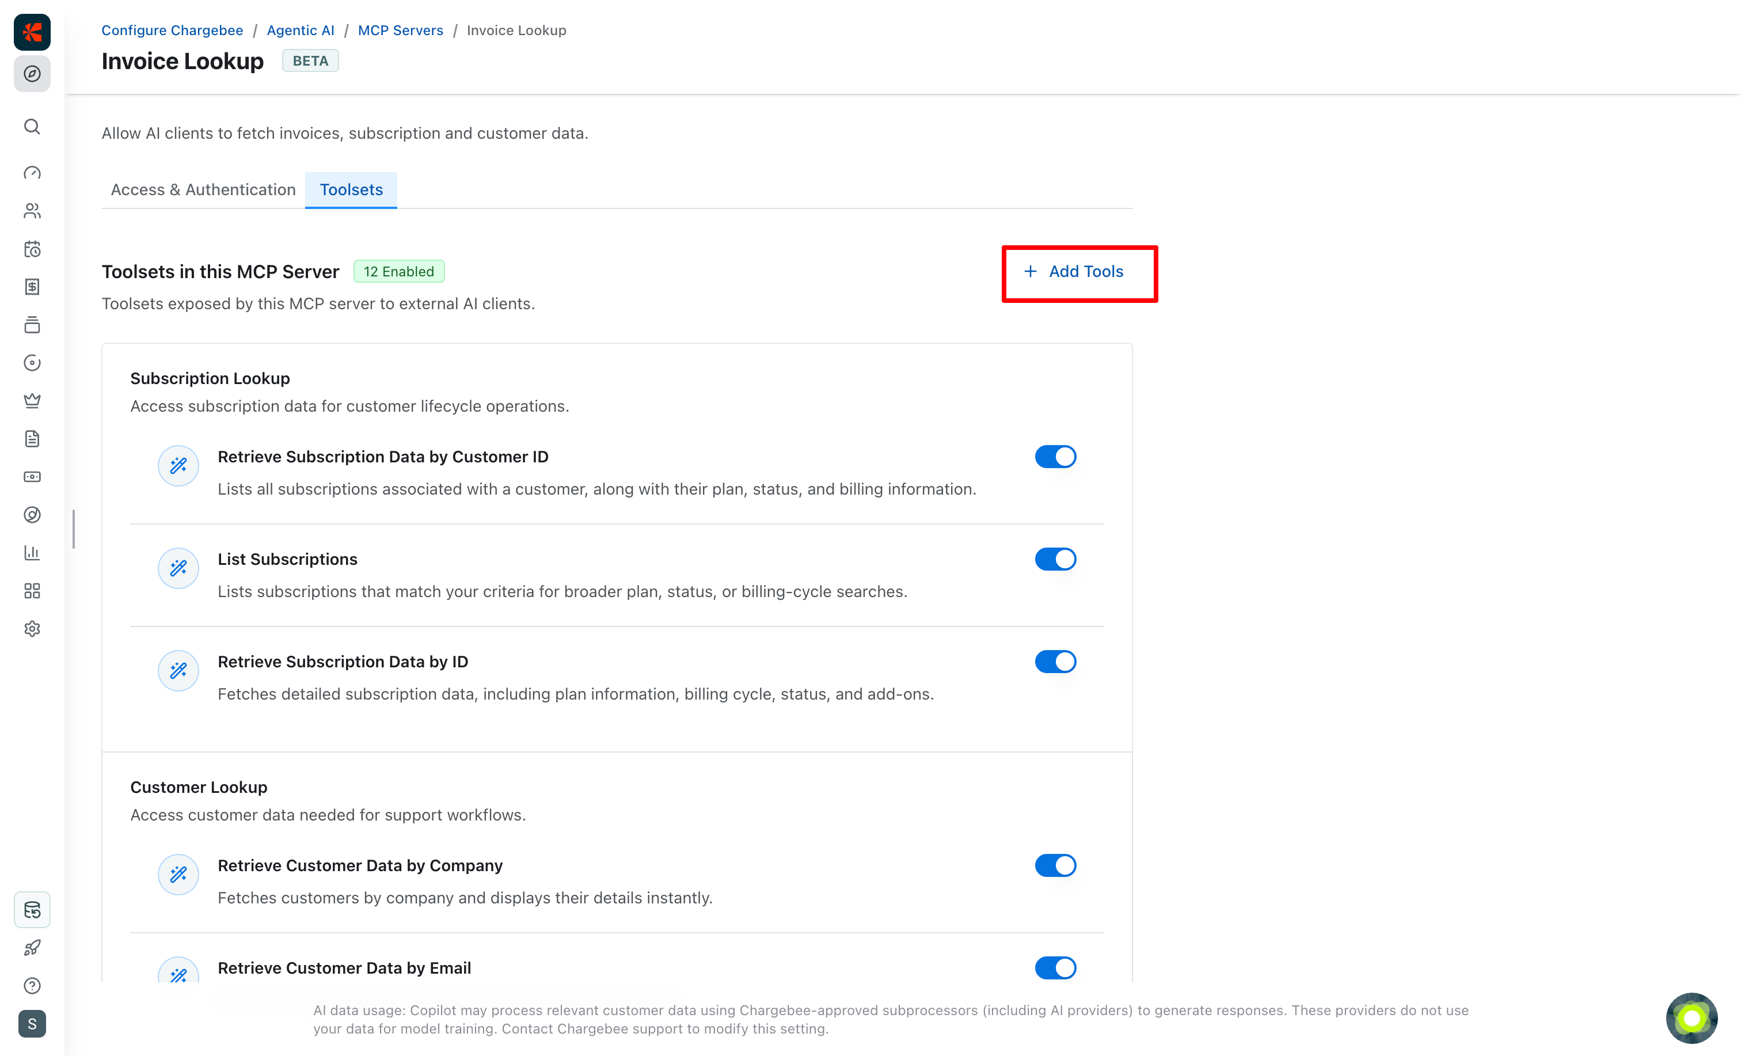The width and height of the screenshot is (1741, 1056).
Task: Open reports via bar chart icon
Action: (32, 553)
